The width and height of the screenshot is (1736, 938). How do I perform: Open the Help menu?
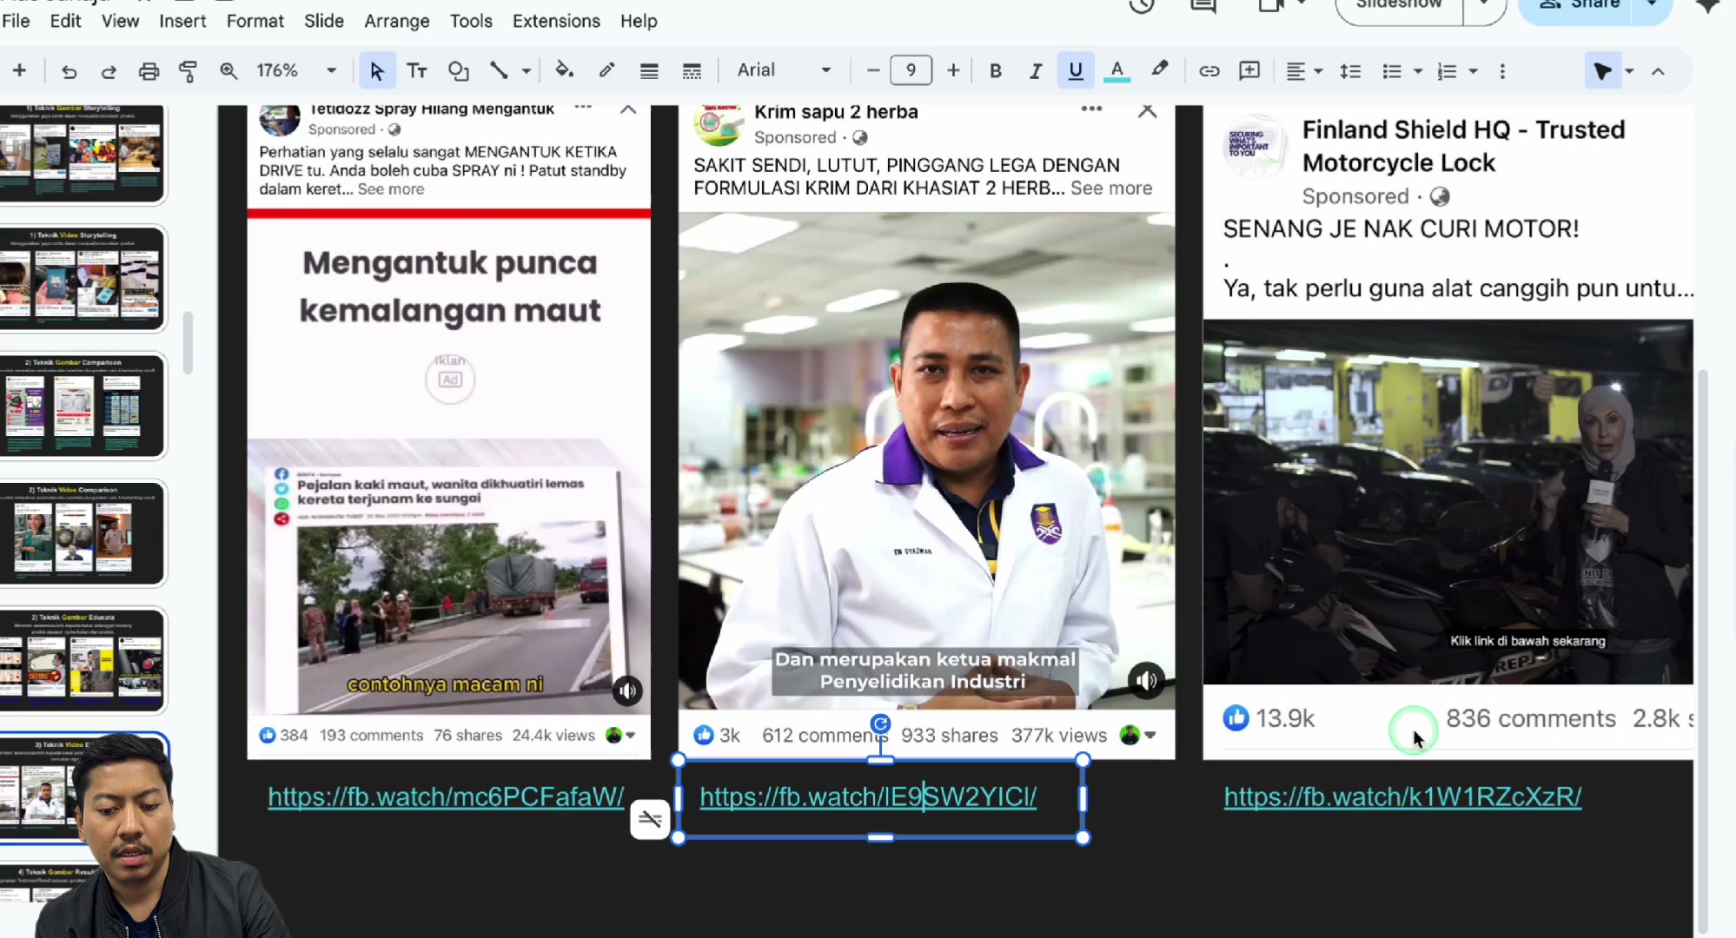[639, 21]
